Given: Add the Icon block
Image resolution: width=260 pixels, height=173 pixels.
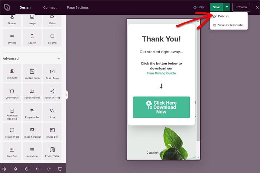Looking at the screenshot, I should (x=52, y=112).
